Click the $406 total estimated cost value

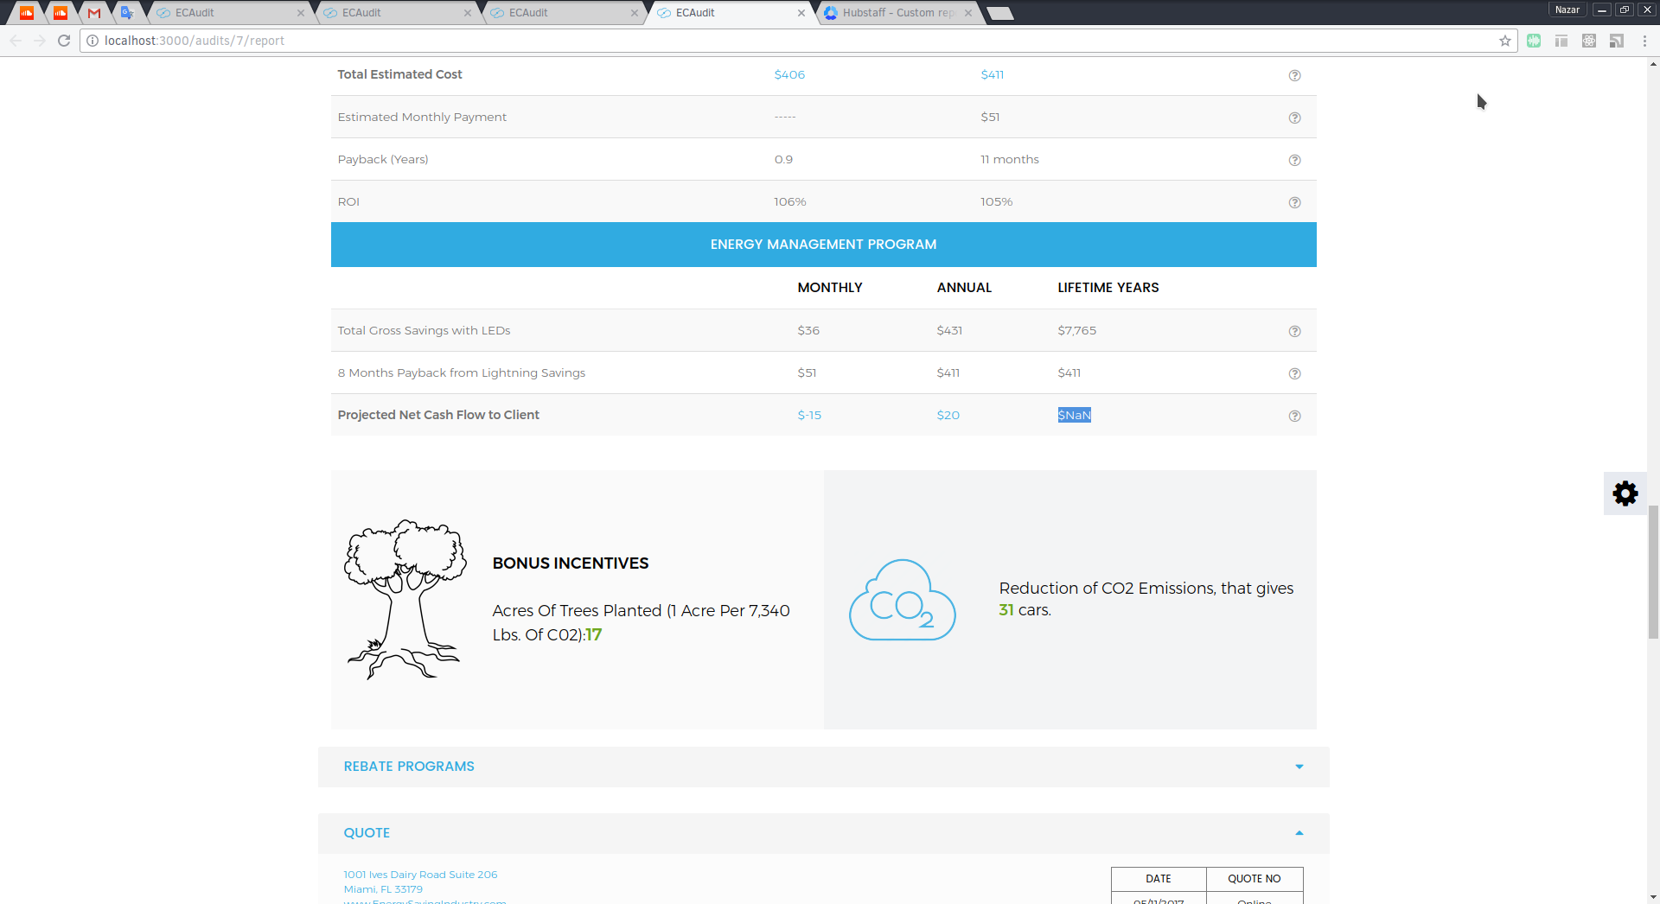coord(789,74)
